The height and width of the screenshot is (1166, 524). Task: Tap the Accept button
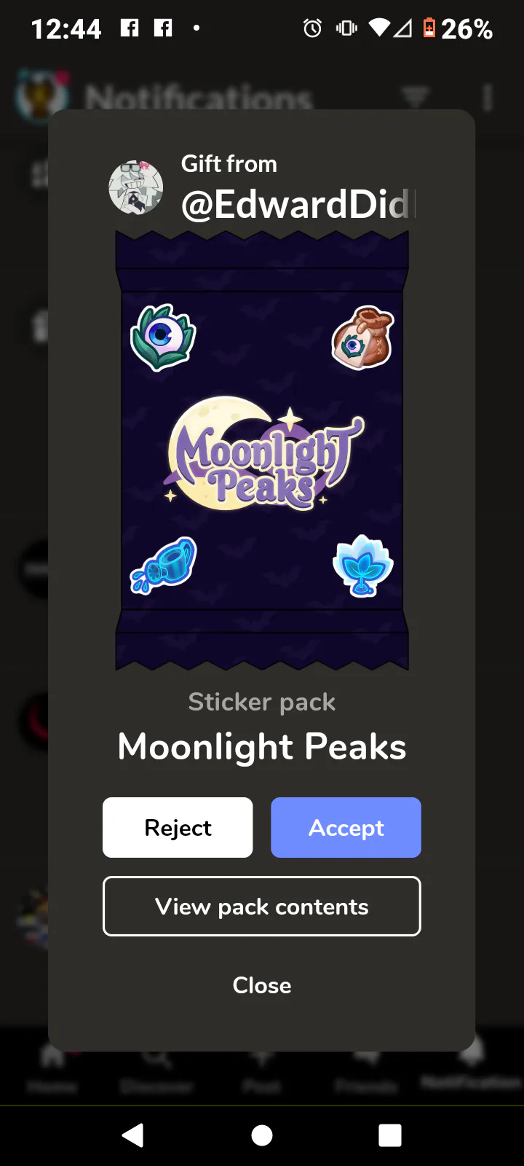pyautogui.click(x=346, y=827)
